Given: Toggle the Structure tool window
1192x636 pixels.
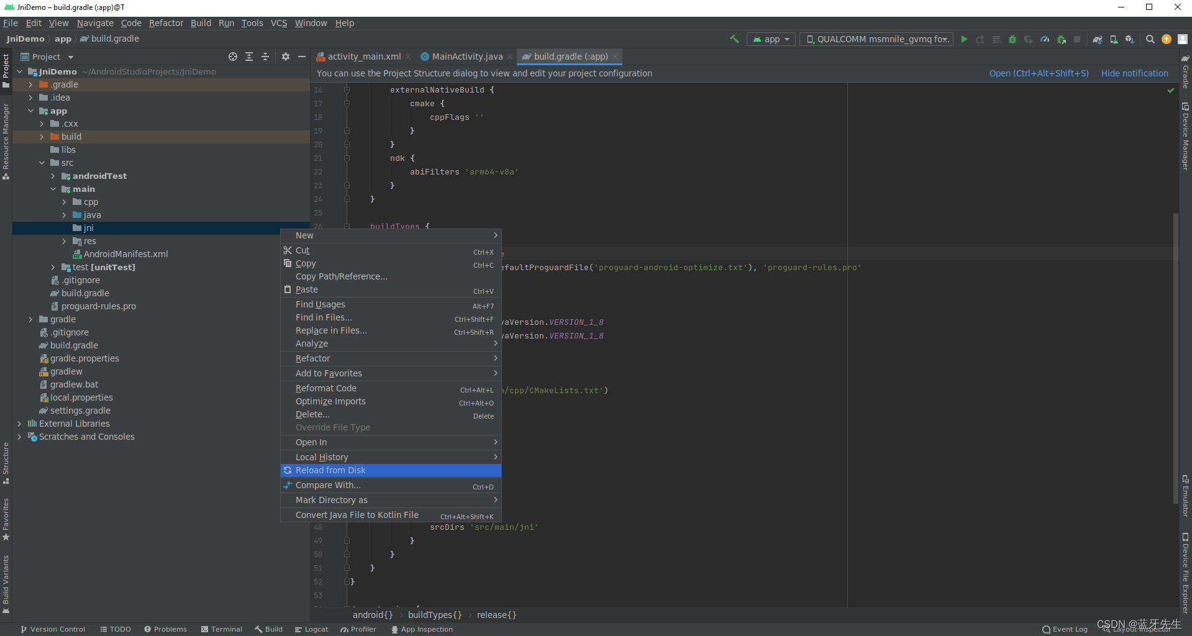Looking at the screenshot, I should click(x=6, y=463).
